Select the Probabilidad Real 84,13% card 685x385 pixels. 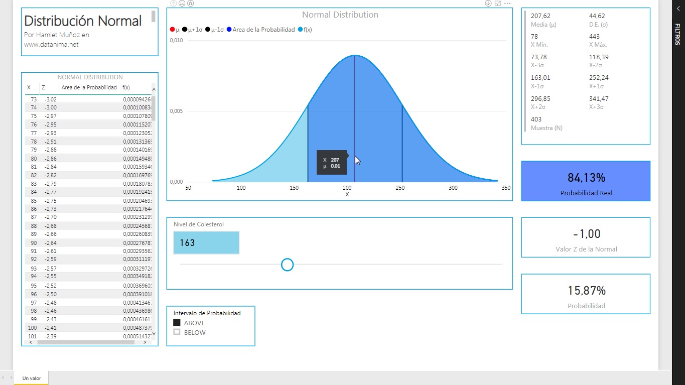[x=586, y=181]
